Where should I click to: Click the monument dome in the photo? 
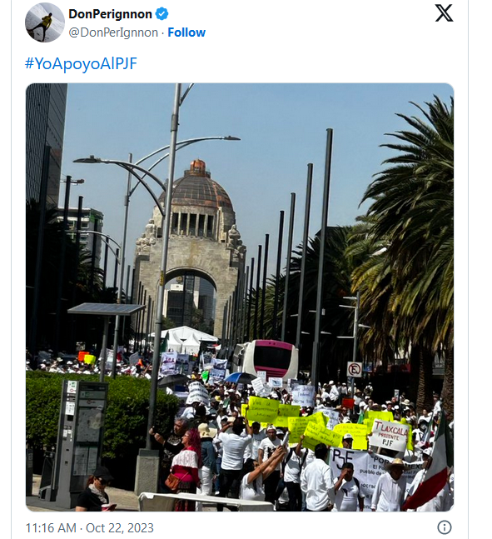196,187
